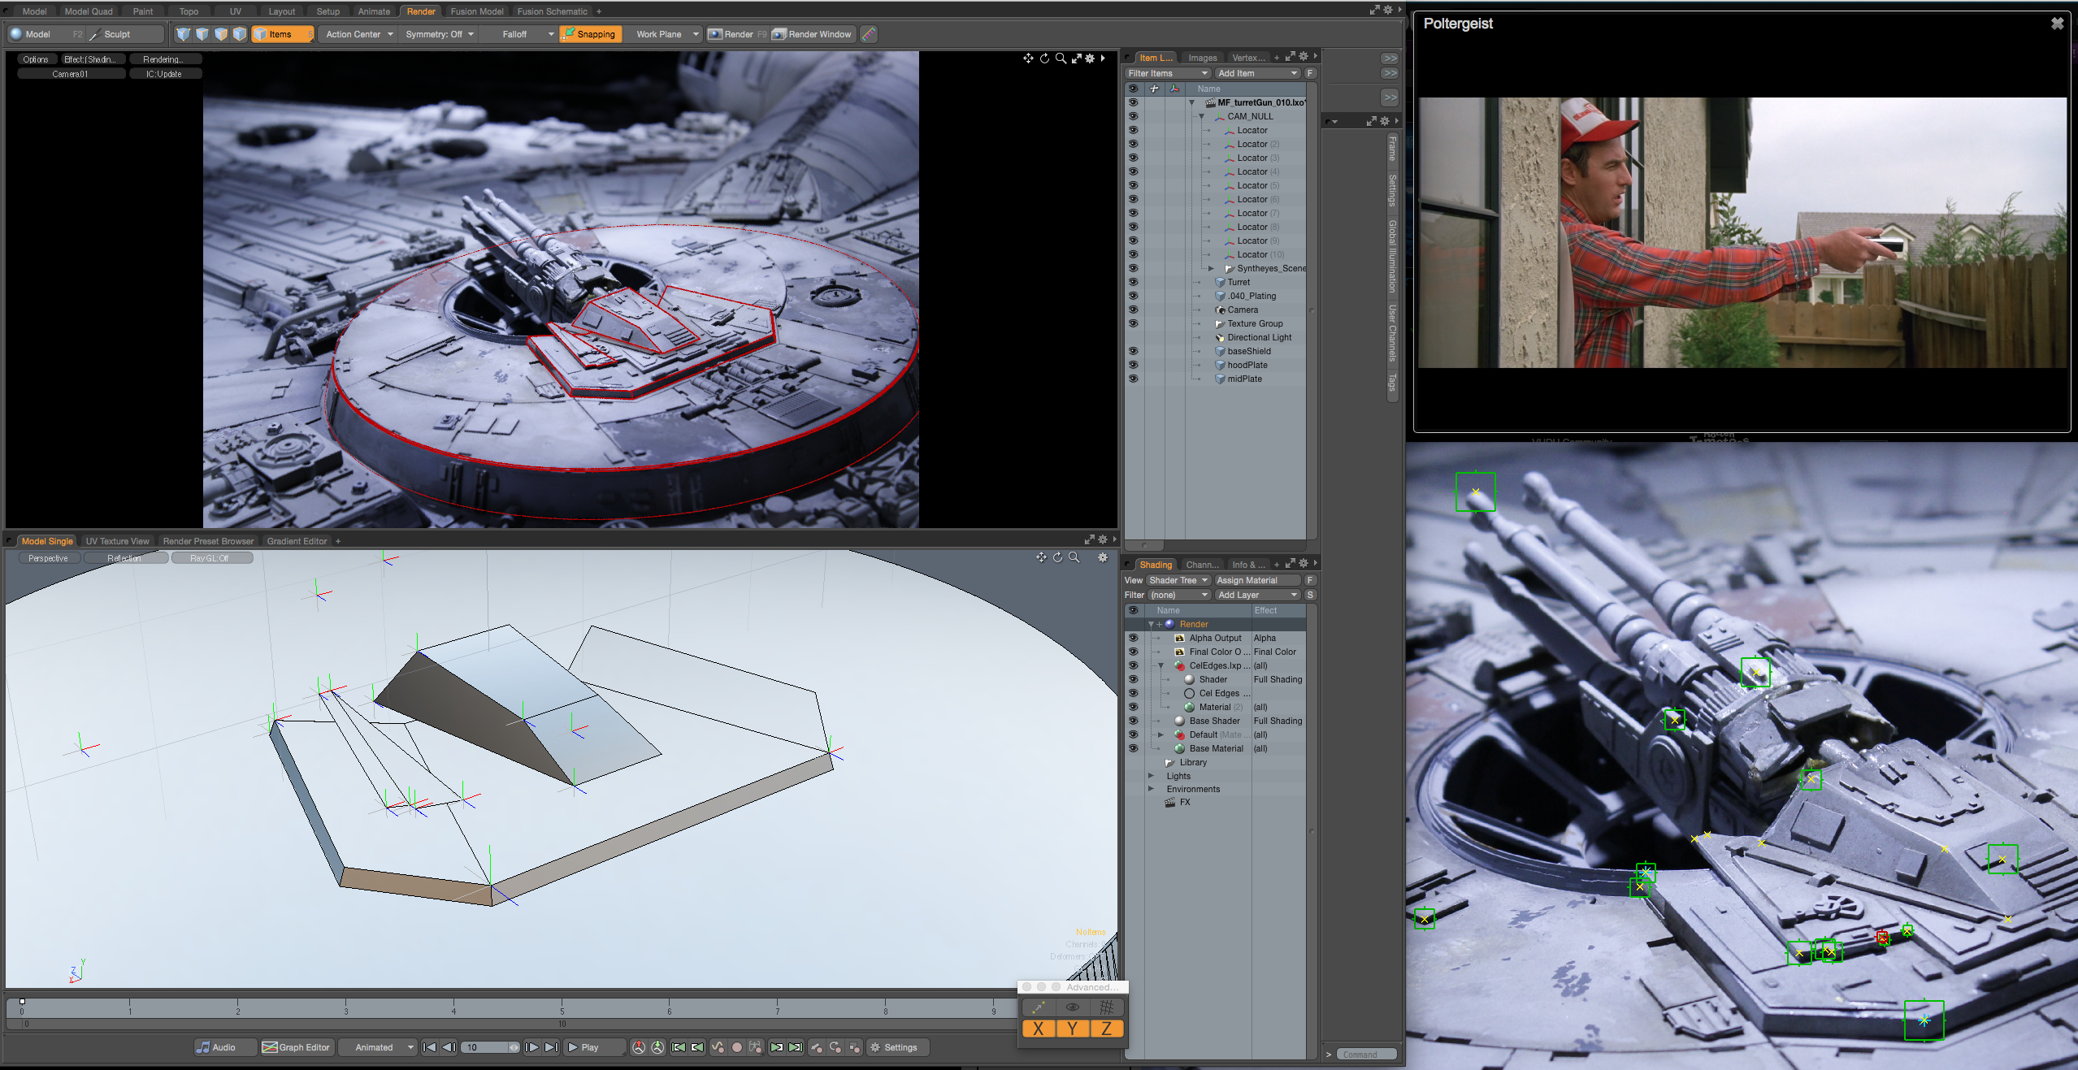Click the zoom magnifier in render preview
The height and width of the screenshot is (1070, 2078).
click(1061, 58)
